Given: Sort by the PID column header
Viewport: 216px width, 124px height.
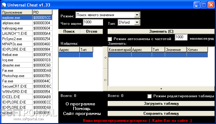Looking at the screenshot, I should pos(42,12).
